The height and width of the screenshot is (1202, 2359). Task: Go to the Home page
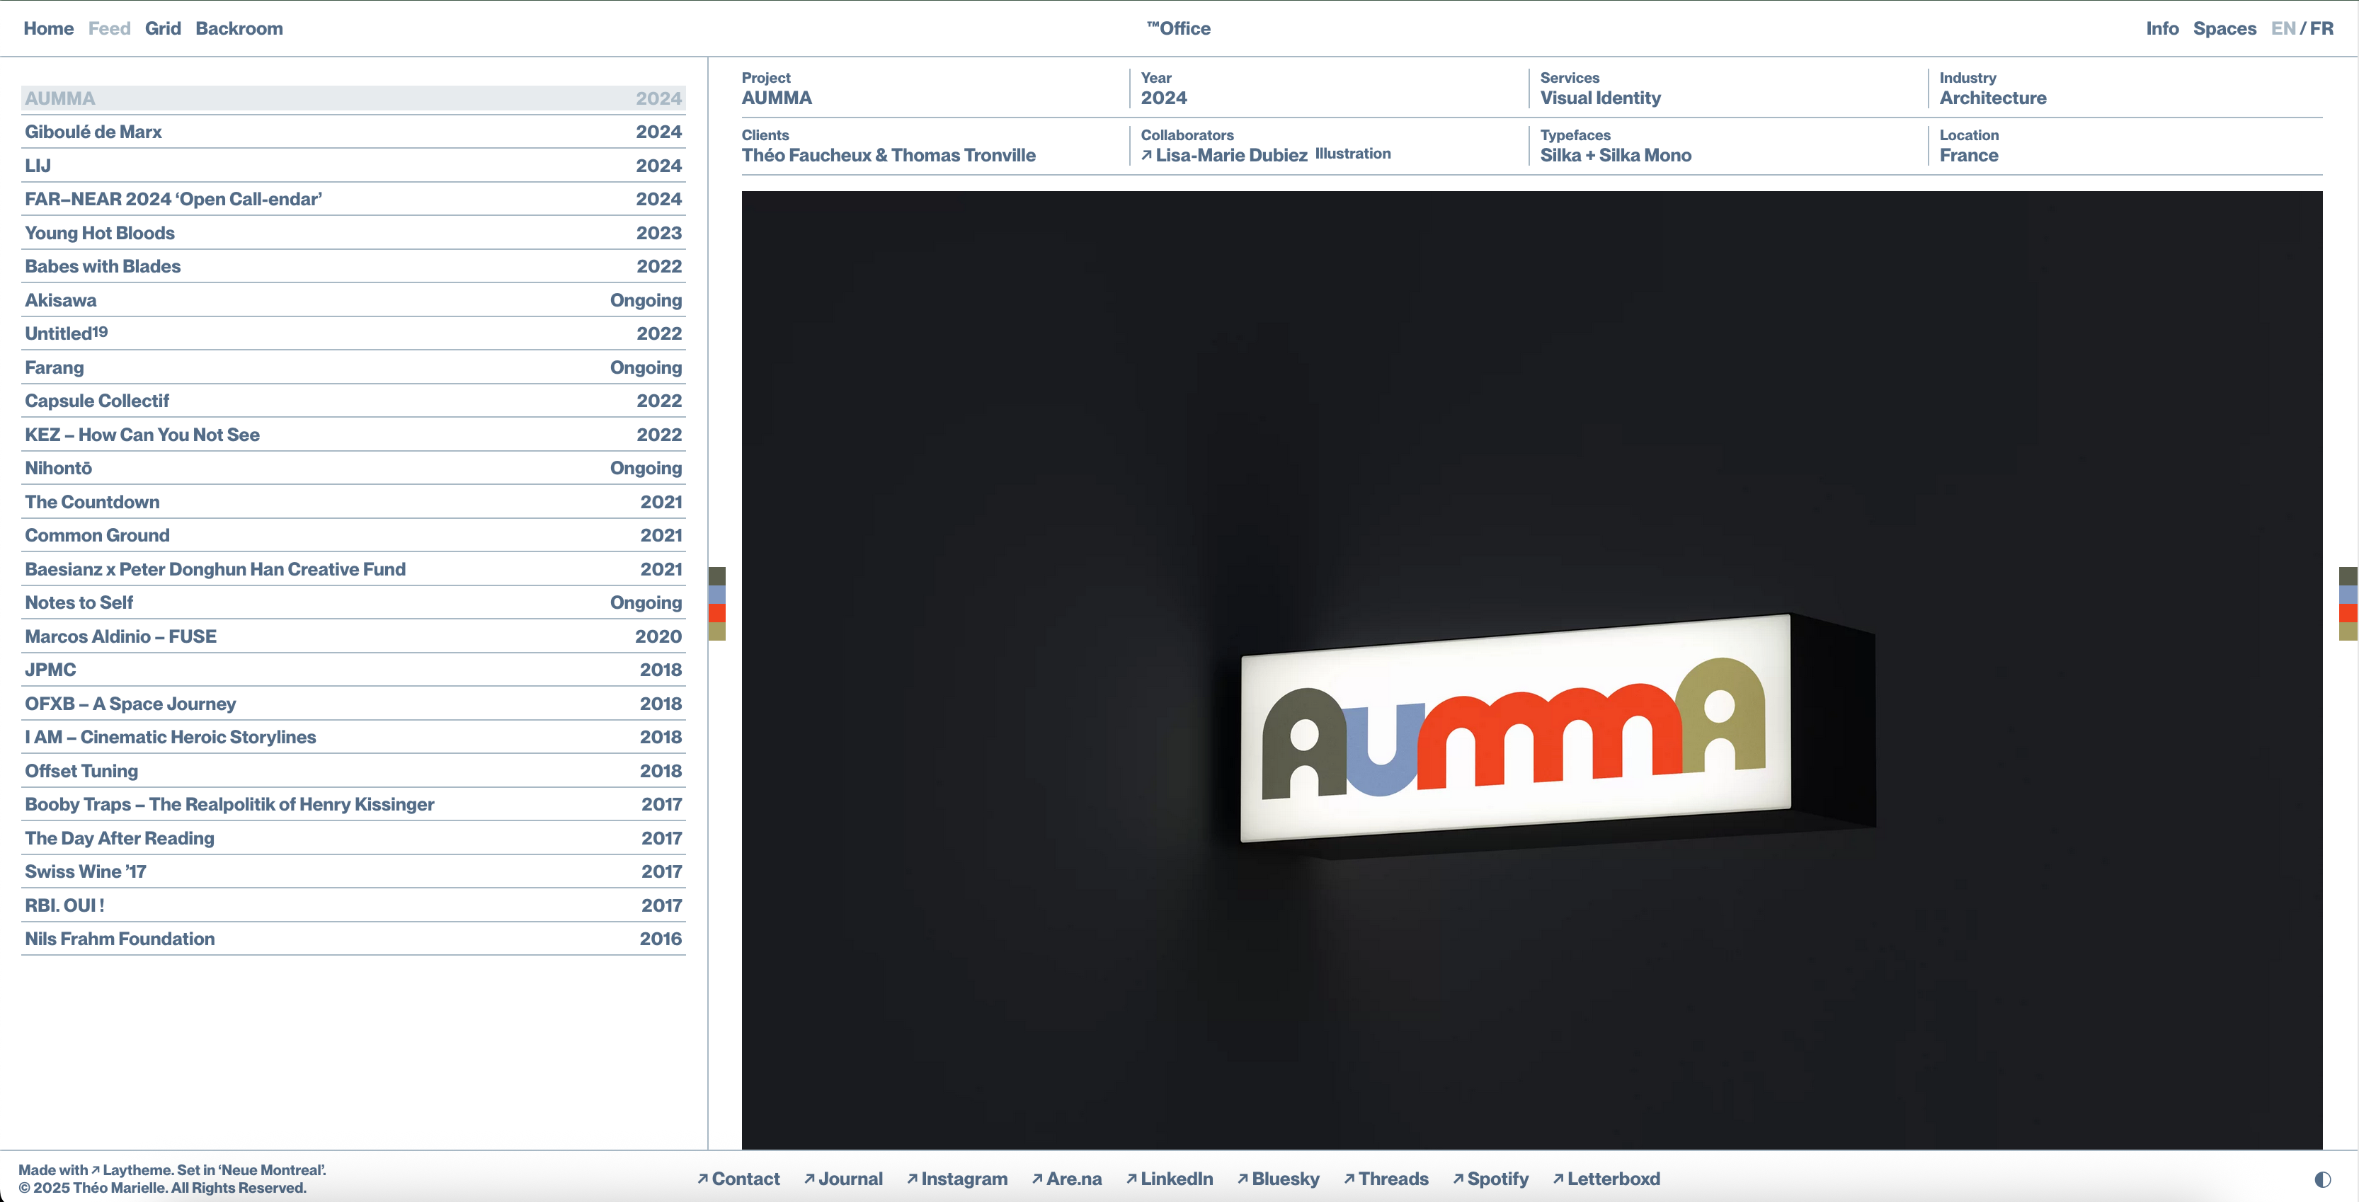49,28
